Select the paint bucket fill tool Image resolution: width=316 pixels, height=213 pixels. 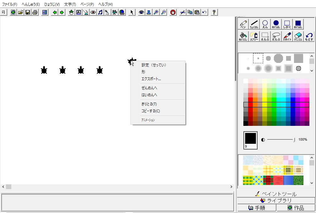pos(243,36)
